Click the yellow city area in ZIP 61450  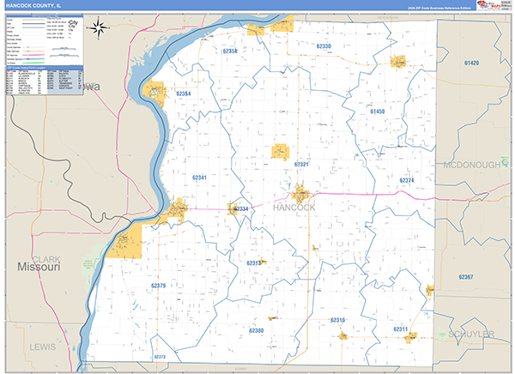click(x=398, y=62)
